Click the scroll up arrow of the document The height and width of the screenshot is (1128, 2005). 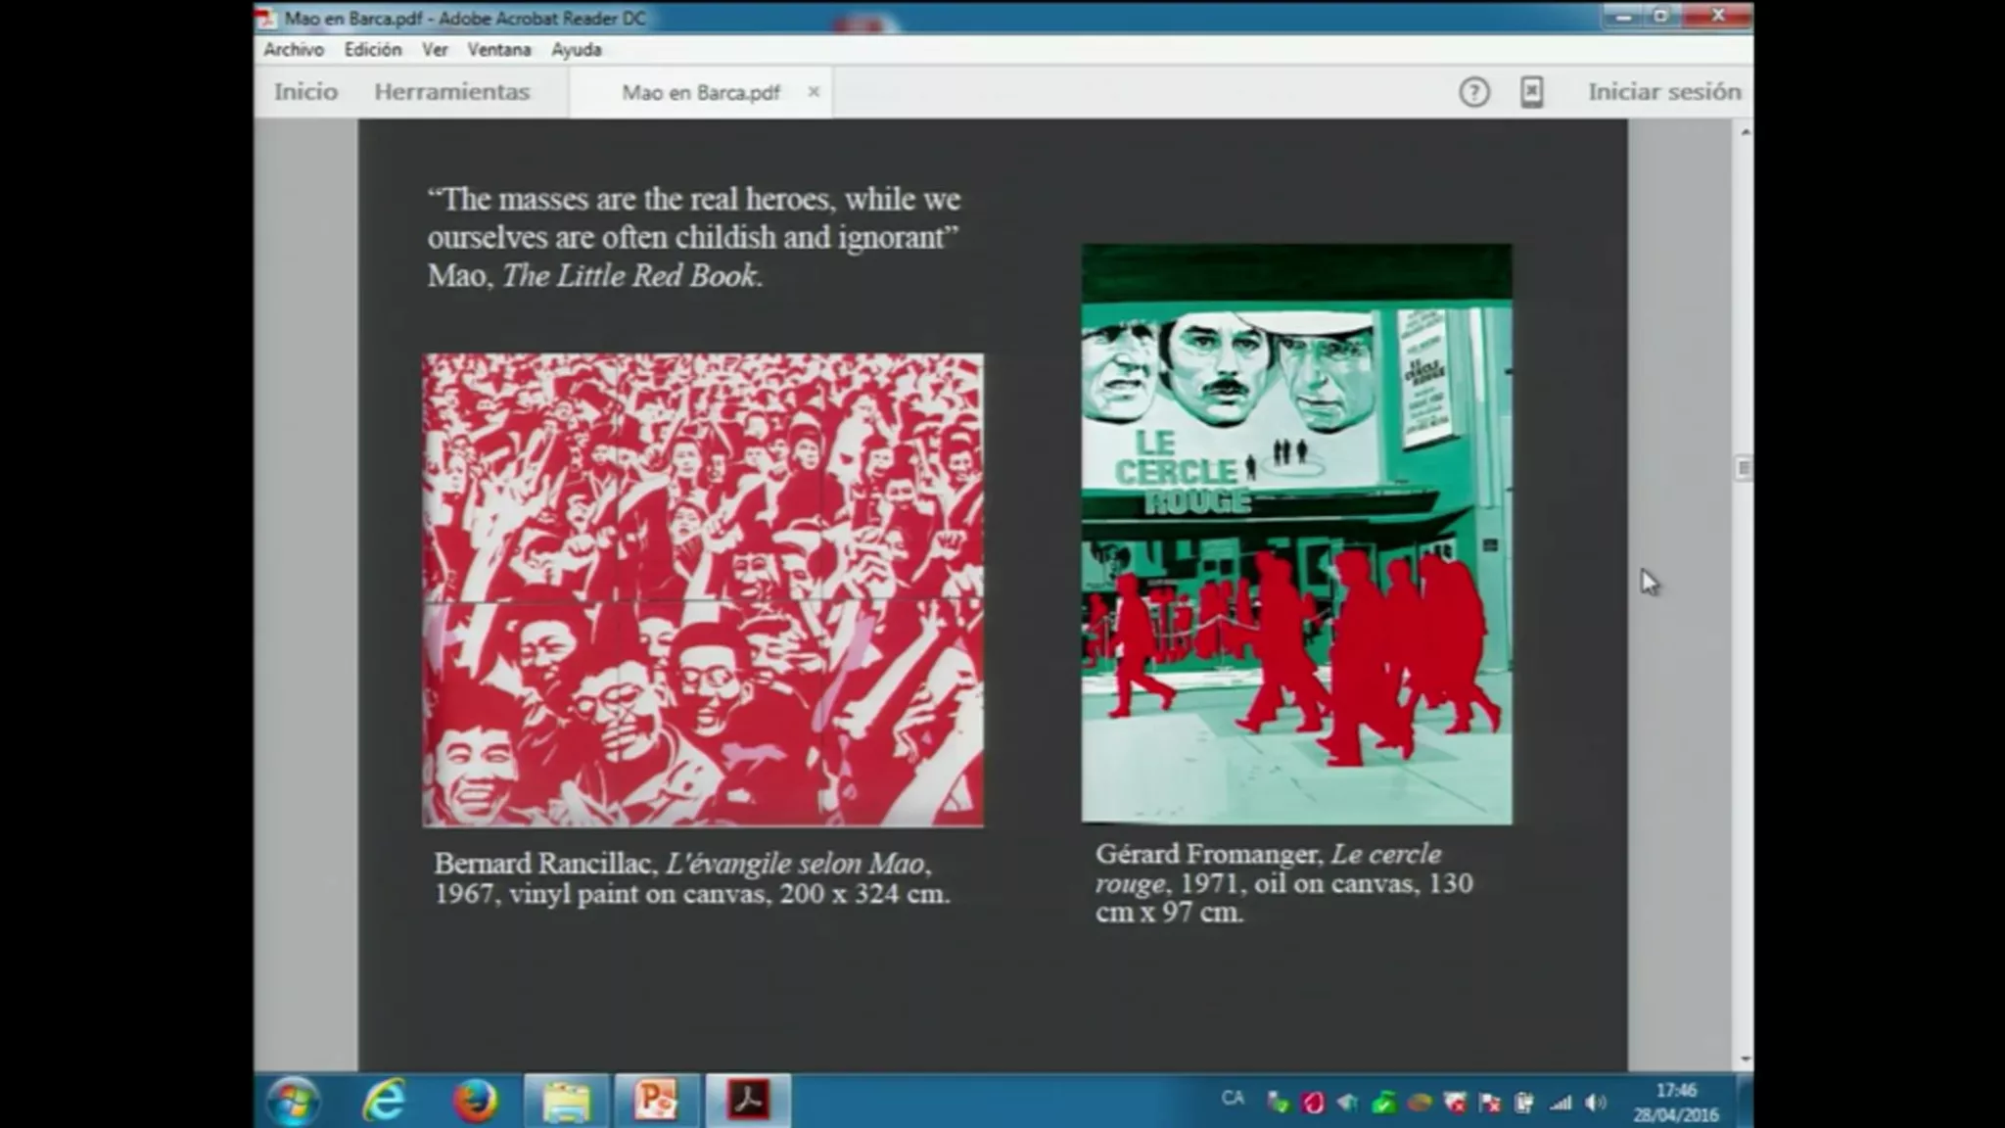coord(1744,131)
